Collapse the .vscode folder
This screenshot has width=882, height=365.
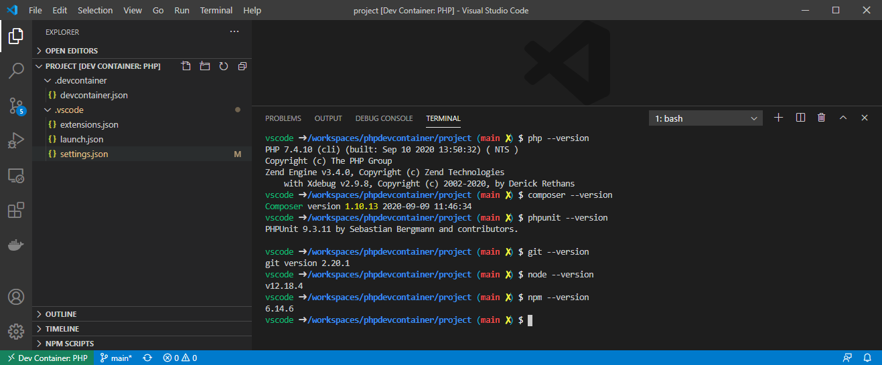(x=142, y=110)
